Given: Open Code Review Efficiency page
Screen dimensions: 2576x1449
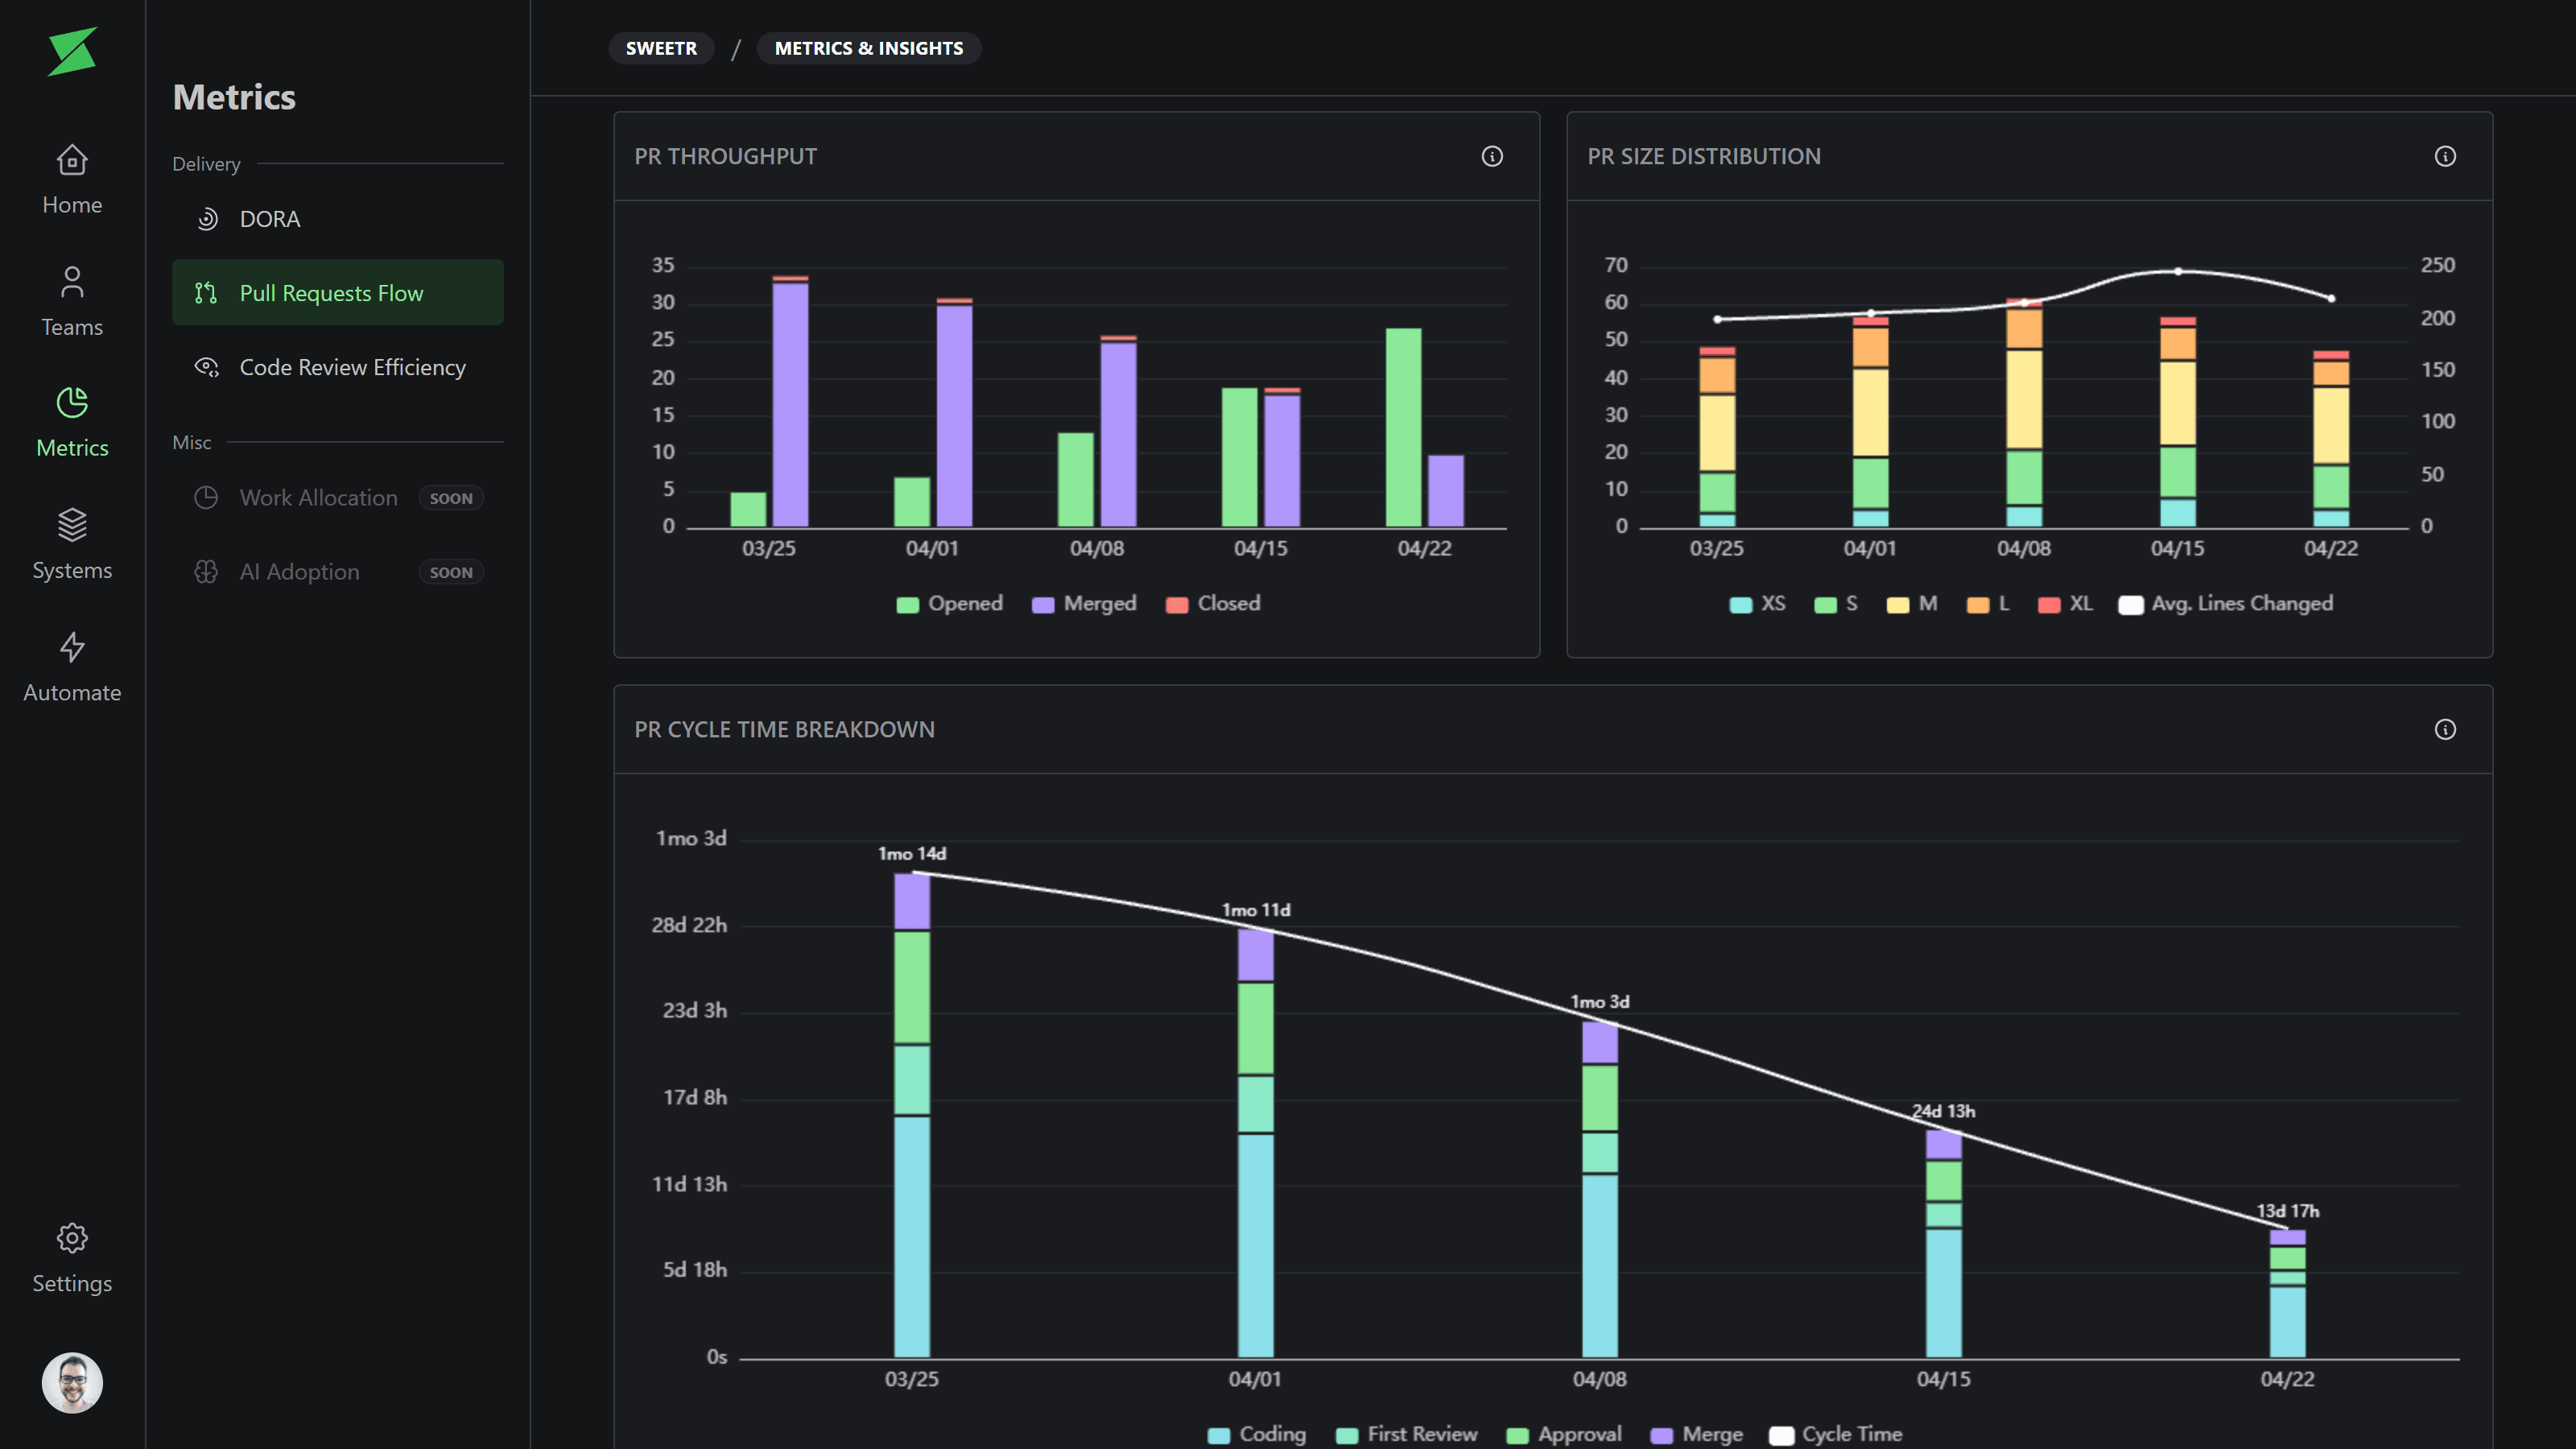Looking at the screenshot, I should coord(352,367).
